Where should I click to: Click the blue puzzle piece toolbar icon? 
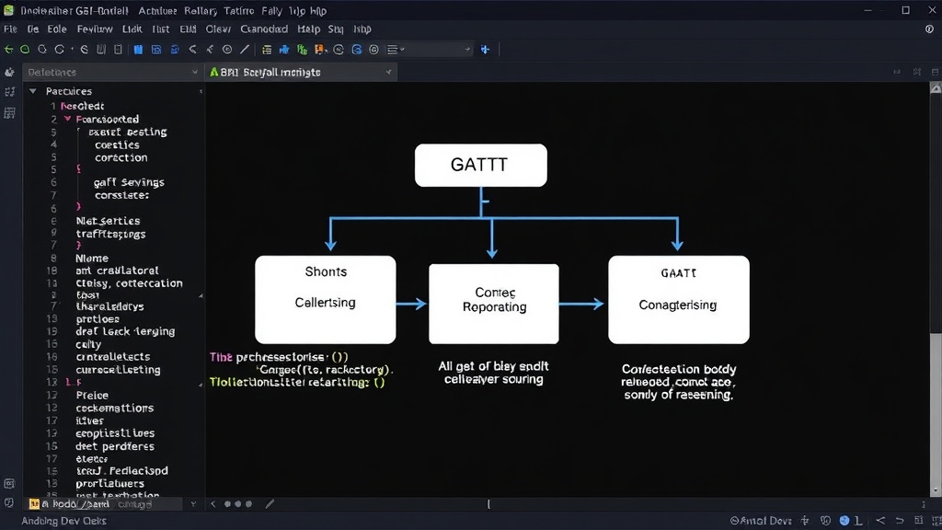coord(284,50)
